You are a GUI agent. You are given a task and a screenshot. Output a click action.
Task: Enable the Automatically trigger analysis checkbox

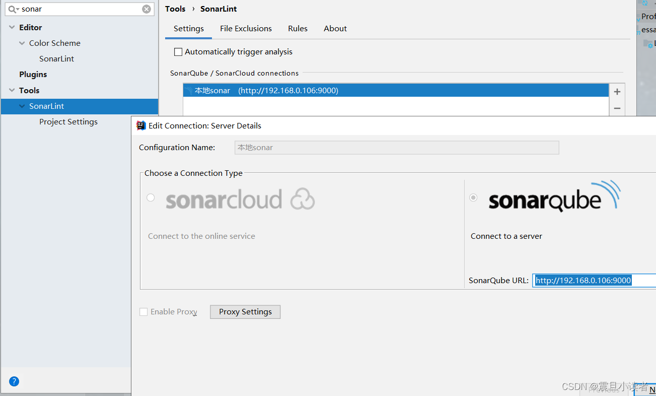tap(178, 51)
